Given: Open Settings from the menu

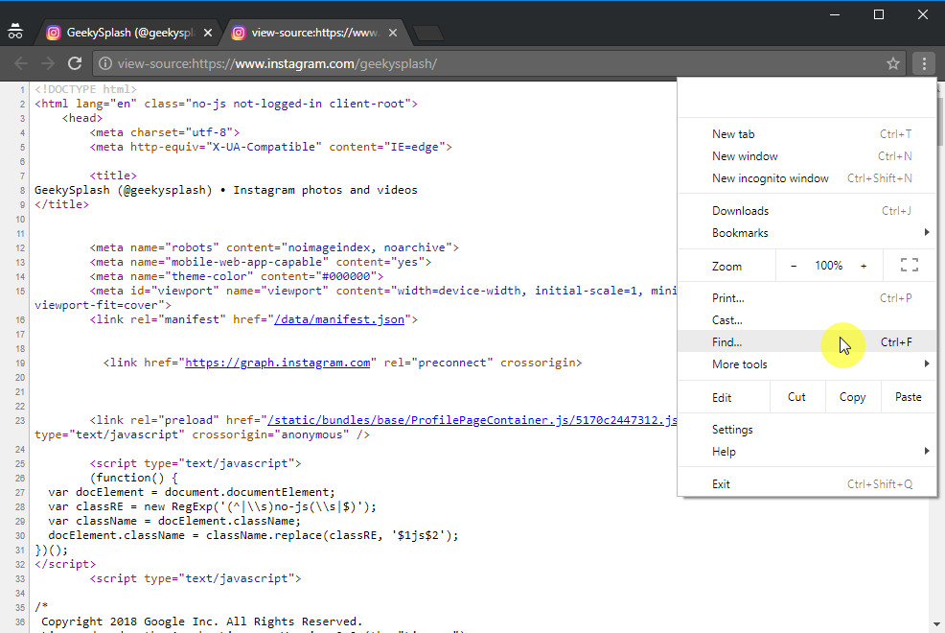Looking at the screenshot, I should 807,430.
